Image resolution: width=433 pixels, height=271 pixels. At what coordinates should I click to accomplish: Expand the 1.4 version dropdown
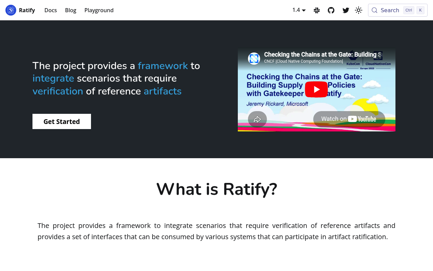click(299, 10)
